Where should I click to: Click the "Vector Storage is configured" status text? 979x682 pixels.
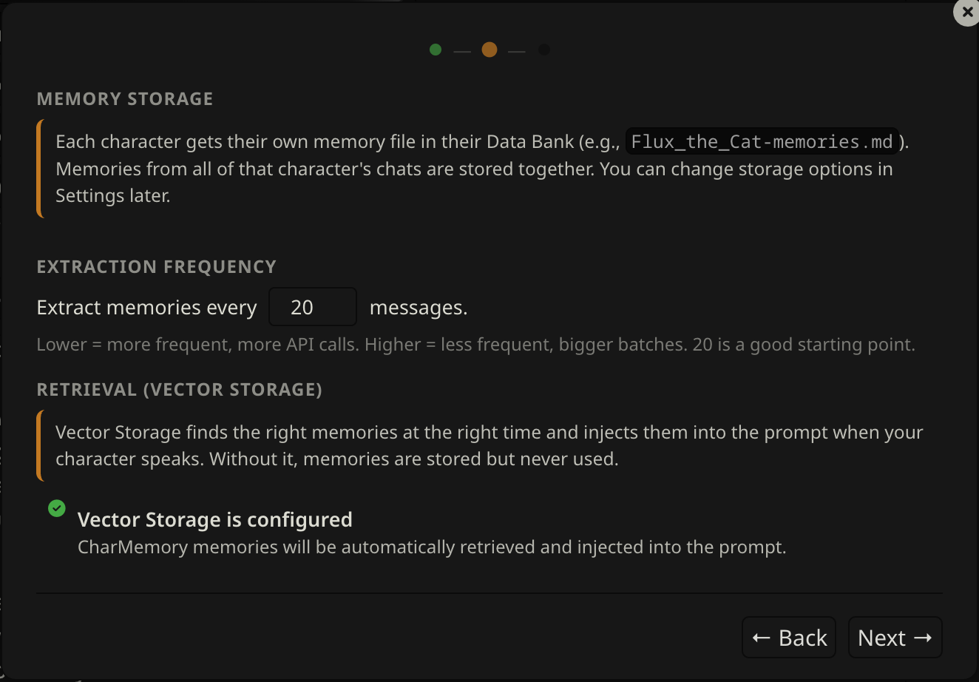click(214, 520)
